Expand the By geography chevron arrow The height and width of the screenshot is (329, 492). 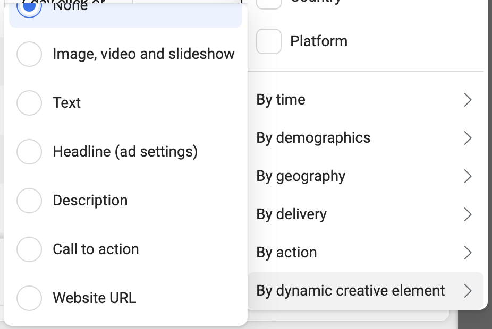[x=468, y=176]
